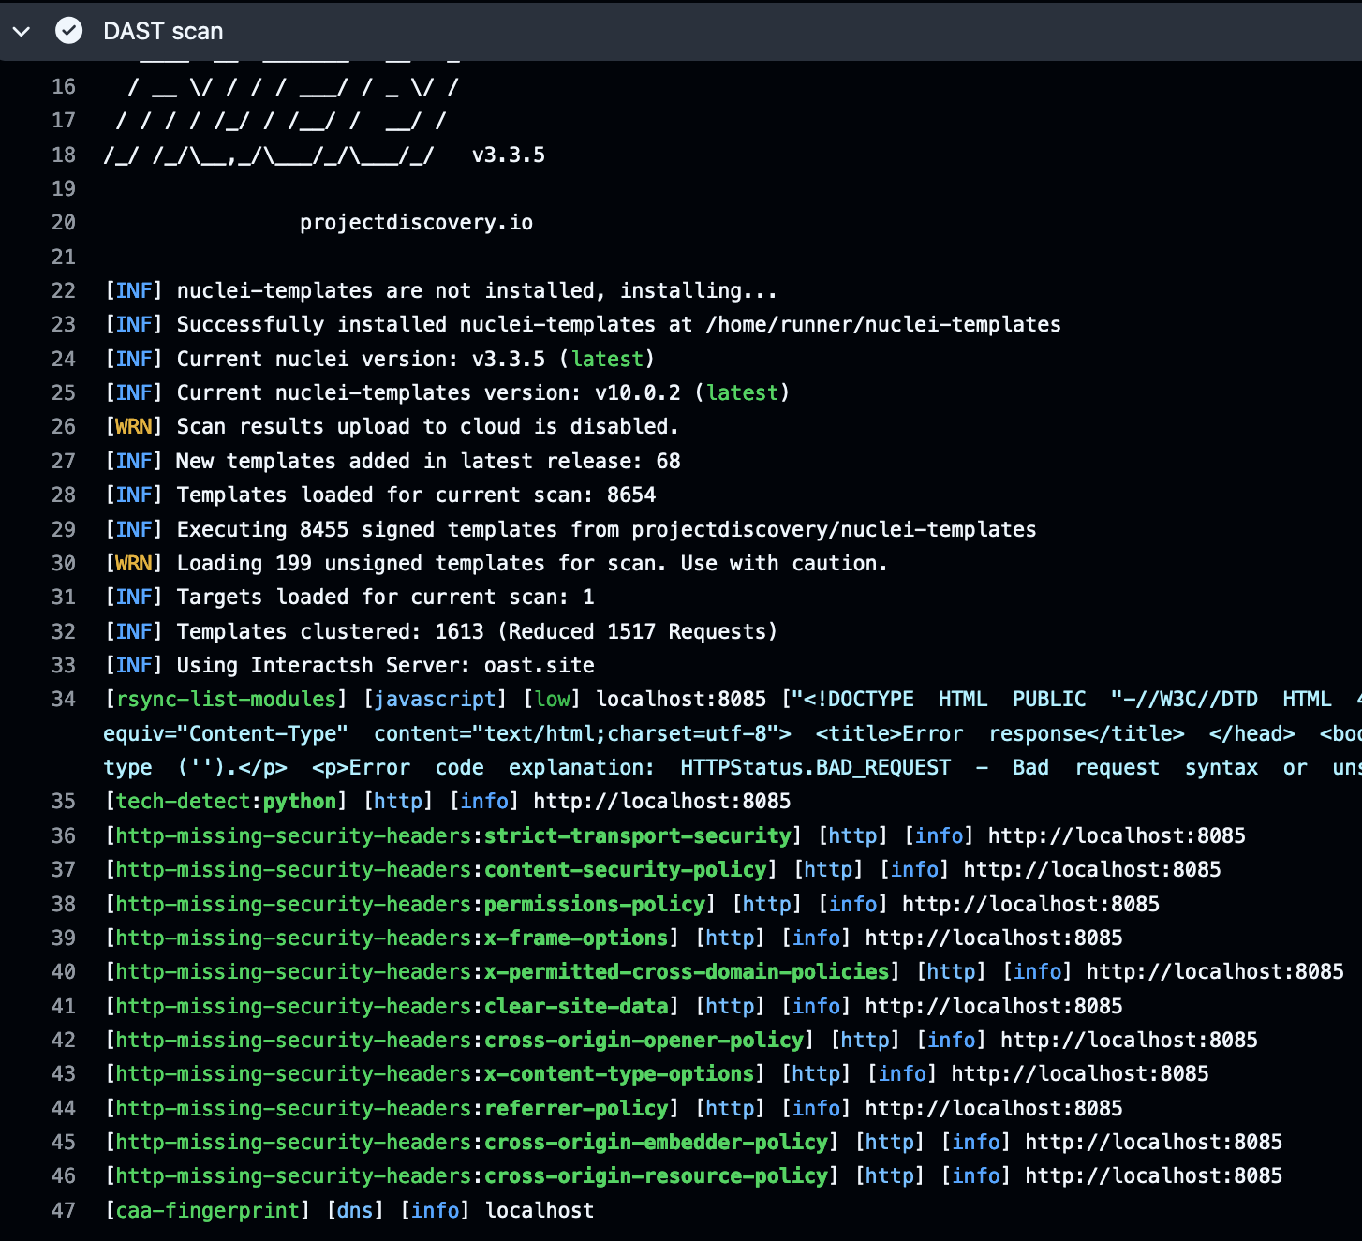Select log line number 22
Screen dimensions: 1362x1241
pyautogui.click(x=63, y=290)
